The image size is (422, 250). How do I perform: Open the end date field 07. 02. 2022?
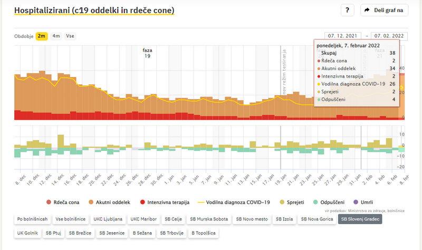pyautogui.click(x=389, y=36)
